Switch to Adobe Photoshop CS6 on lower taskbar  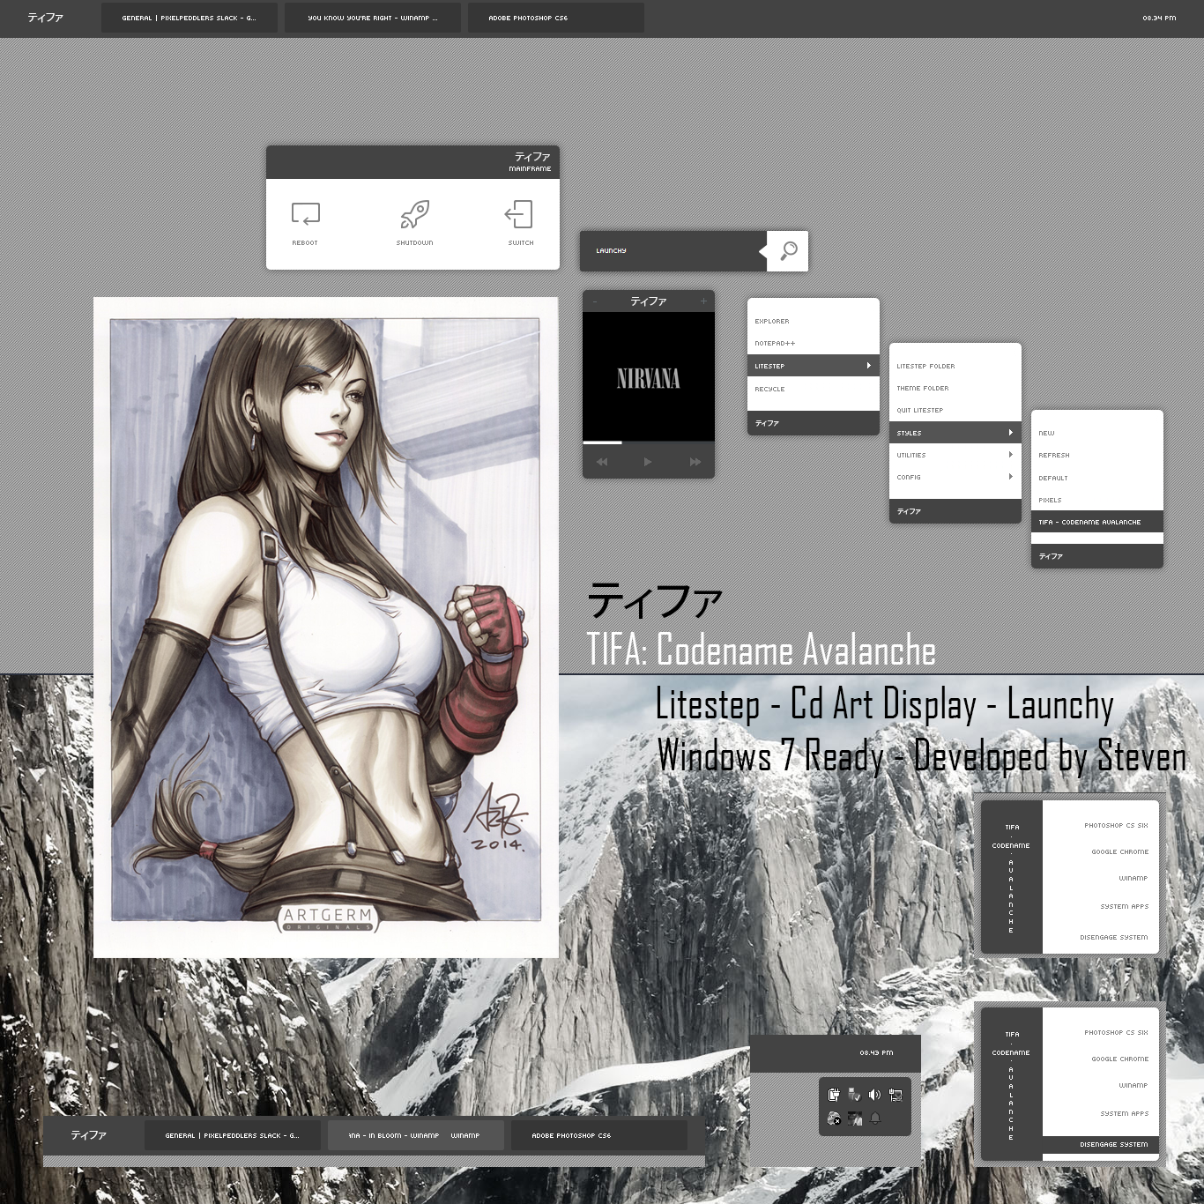(x=598, y=1135)
